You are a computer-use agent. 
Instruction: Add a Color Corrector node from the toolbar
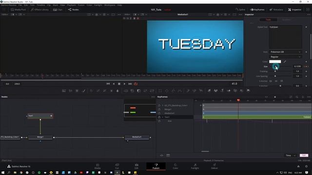[92, 91]
